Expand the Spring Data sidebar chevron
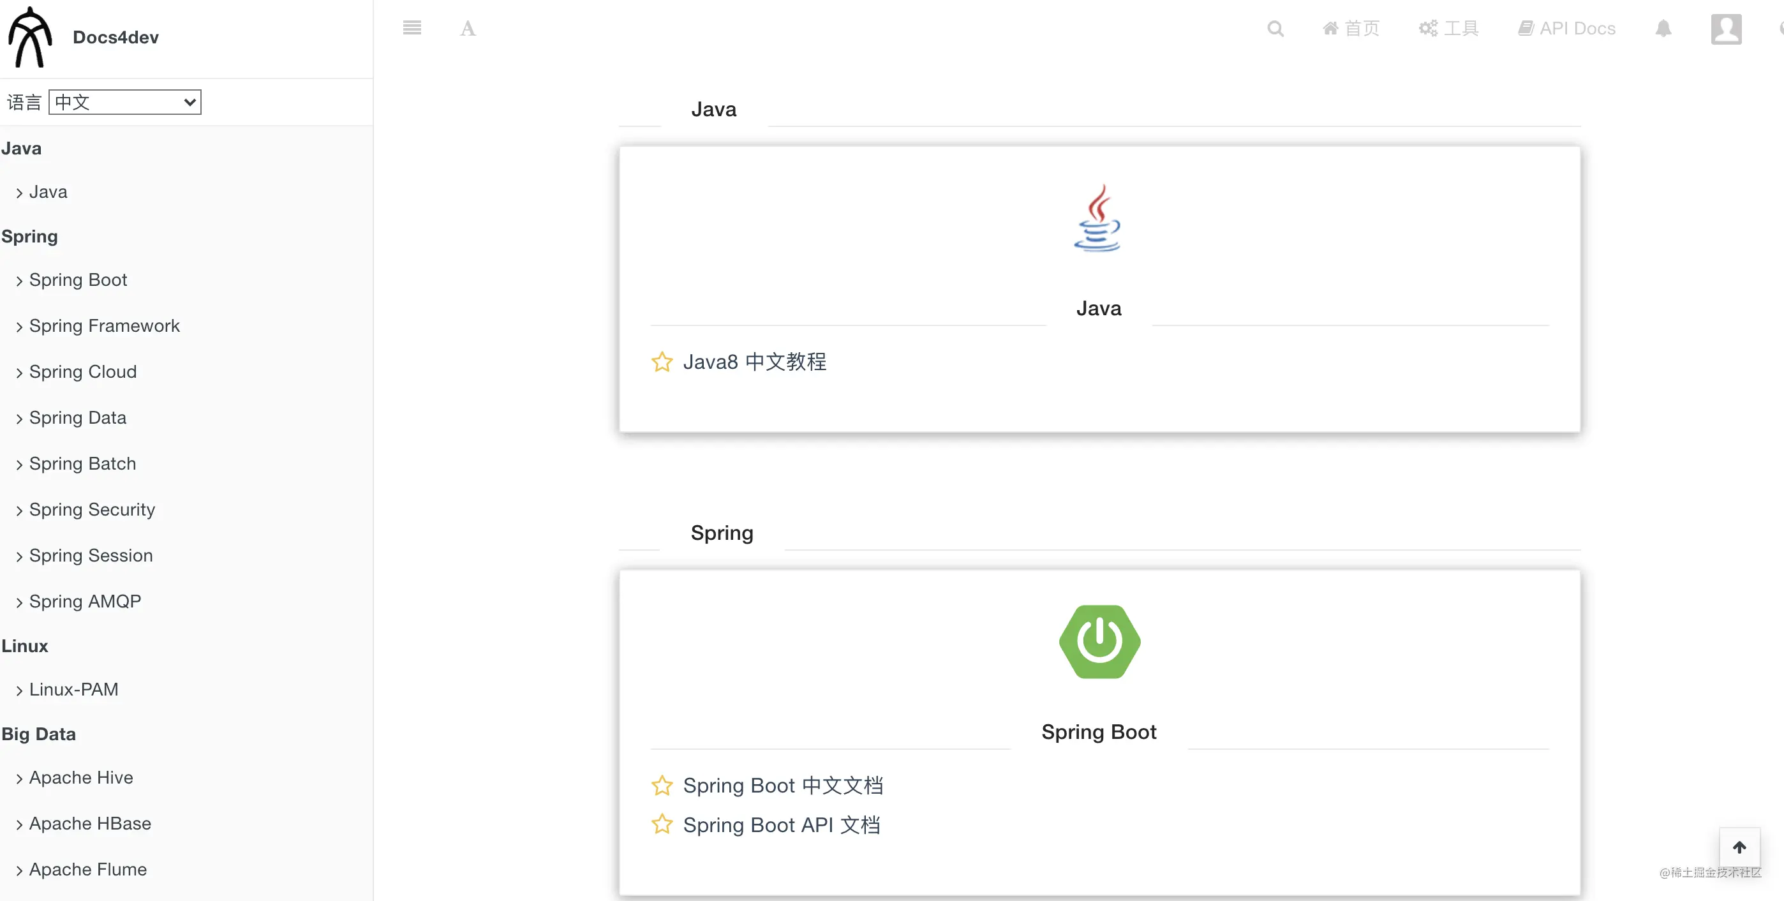This screenshot has height=901, width=1784. click(x=19, y=419)
